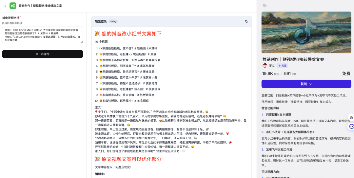Collapse the right side panel icon
The height and width of the screenshot is (178, 354).
pos(265,6)
